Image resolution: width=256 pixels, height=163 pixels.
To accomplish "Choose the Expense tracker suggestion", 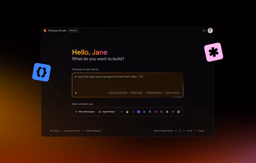I will click(x=172, y=93).
